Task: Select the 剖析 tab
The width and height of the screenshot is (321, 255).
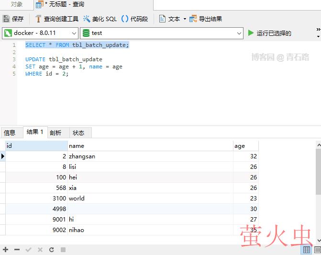Action: click(55, 133)
